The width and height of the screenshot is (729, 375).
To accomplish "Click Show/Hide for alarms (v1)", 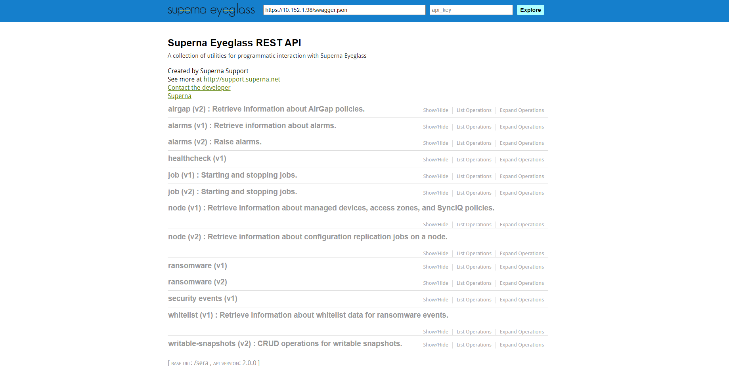I will tap(436, 127).
